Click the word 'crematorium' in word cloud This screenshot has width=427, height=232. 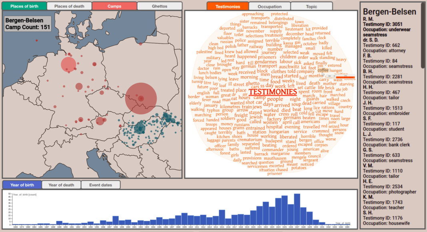(250, 140)
